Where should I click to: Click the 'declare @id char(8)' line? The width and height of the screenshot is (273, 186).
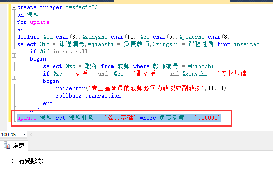tap(123, 37)
